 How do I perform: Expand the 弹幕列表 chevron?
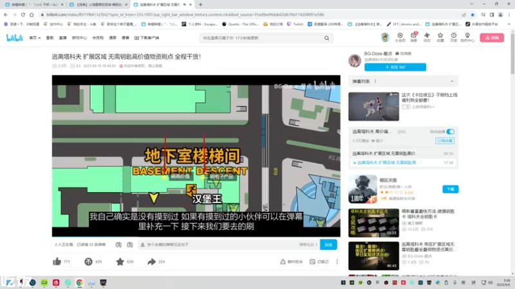tap(452, 82)
